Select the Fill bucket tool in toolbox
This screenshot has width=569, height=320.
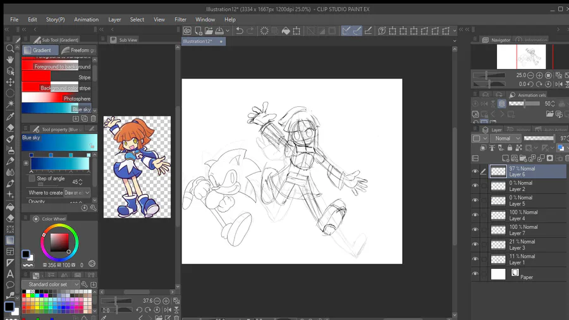10,206
